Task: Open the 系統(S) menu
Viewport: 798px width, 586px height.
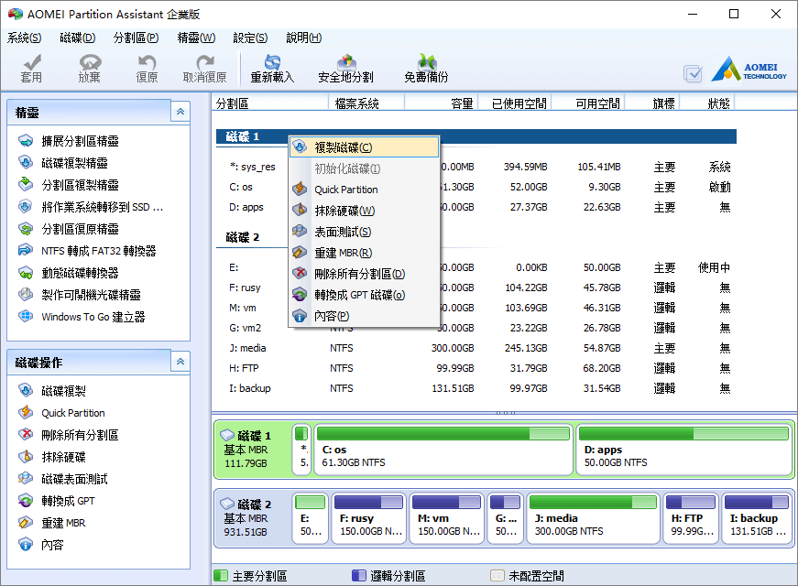Action: point(24,38)
